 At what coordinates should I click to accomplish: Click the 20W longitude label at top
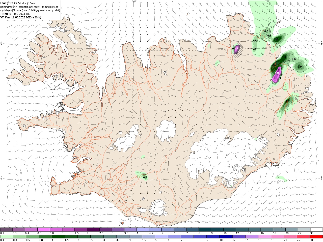coord(134,1)
